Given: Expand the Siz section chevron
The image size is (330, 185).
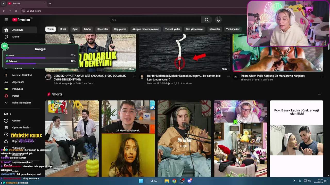Looking at the screenshot, I should pyautogui.click(x=11, y=114).
